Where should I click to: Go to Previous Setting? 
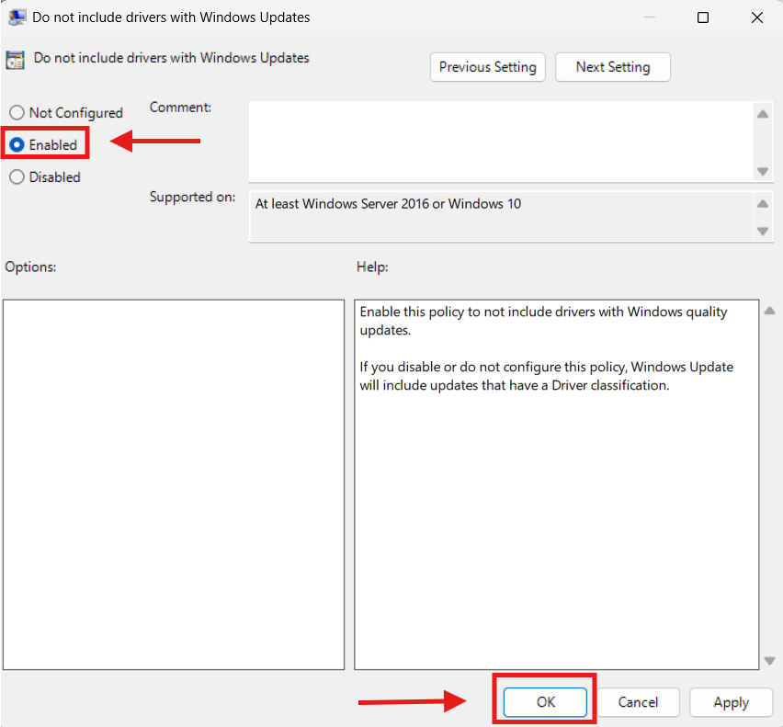[x=487, y=67]
